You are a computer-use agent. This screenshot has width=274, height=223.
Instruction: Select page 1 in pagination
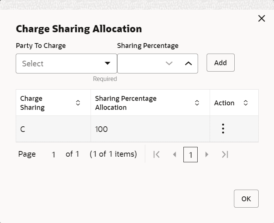(191, 154)
